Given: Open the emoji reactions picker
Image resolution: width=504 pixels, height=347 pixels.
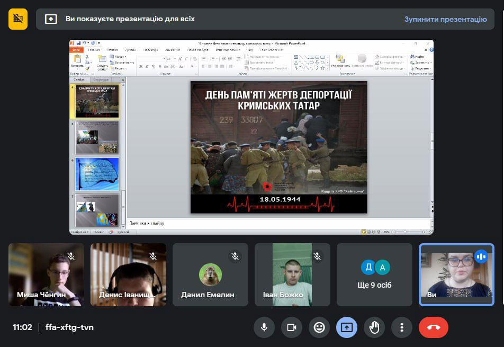Looking at the screenshot, I should coord(319,327).
